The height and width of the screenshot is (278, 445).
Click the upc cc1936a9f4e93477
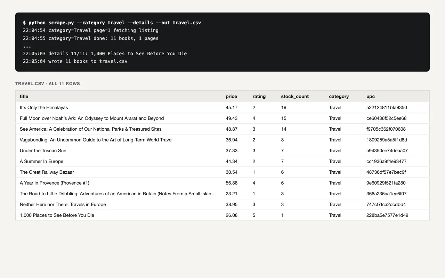coord(387,161)
